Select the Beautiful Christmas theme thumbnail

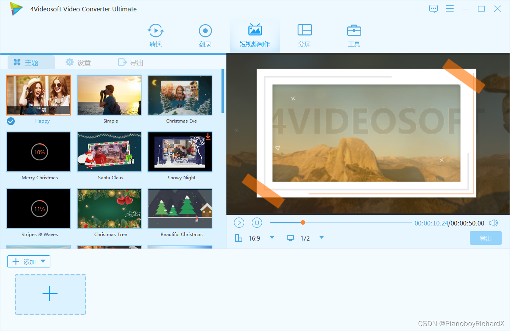[180, 208]
